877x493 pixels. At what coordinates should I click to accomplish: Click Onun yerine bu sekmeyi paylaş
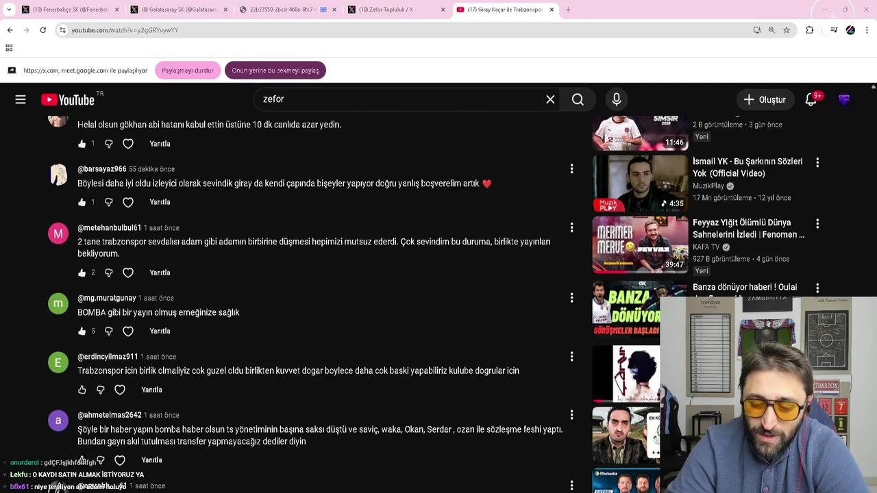click(x=275, y=71)
